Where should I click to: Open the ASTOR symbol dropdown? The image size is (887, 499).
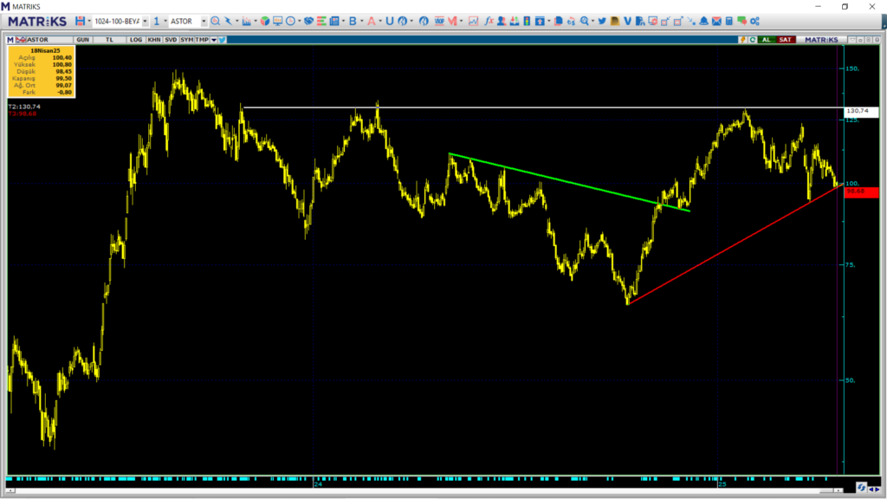coord(204,21)
